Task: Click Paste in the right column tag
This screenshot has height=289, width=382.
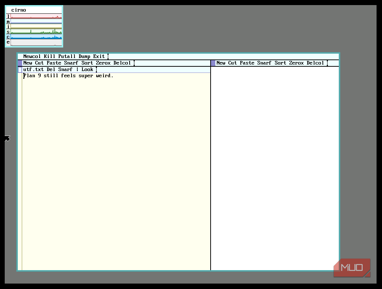Action: 247,63
